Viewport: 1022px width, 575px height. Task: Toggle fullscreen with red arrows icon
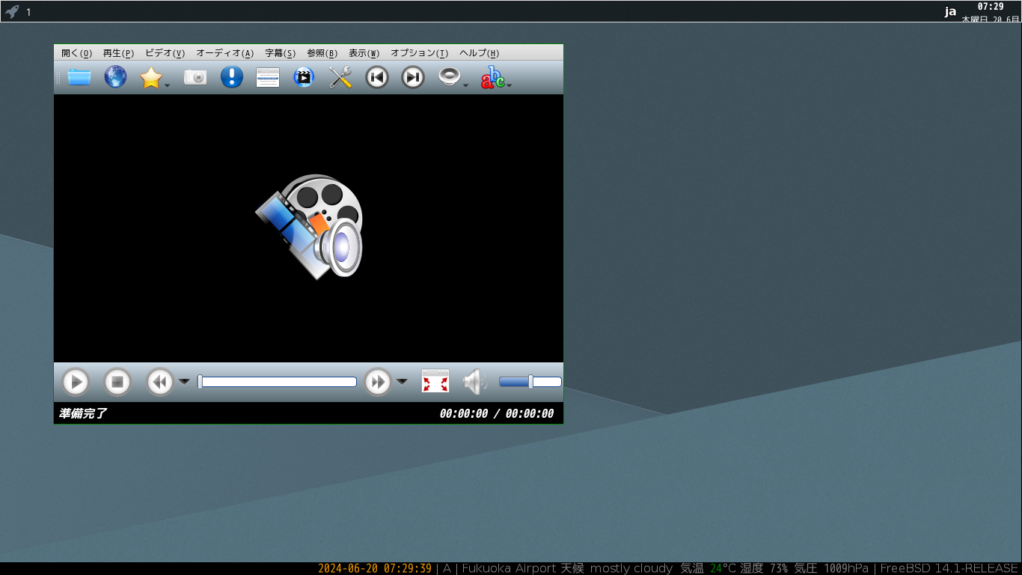(435, 381)
